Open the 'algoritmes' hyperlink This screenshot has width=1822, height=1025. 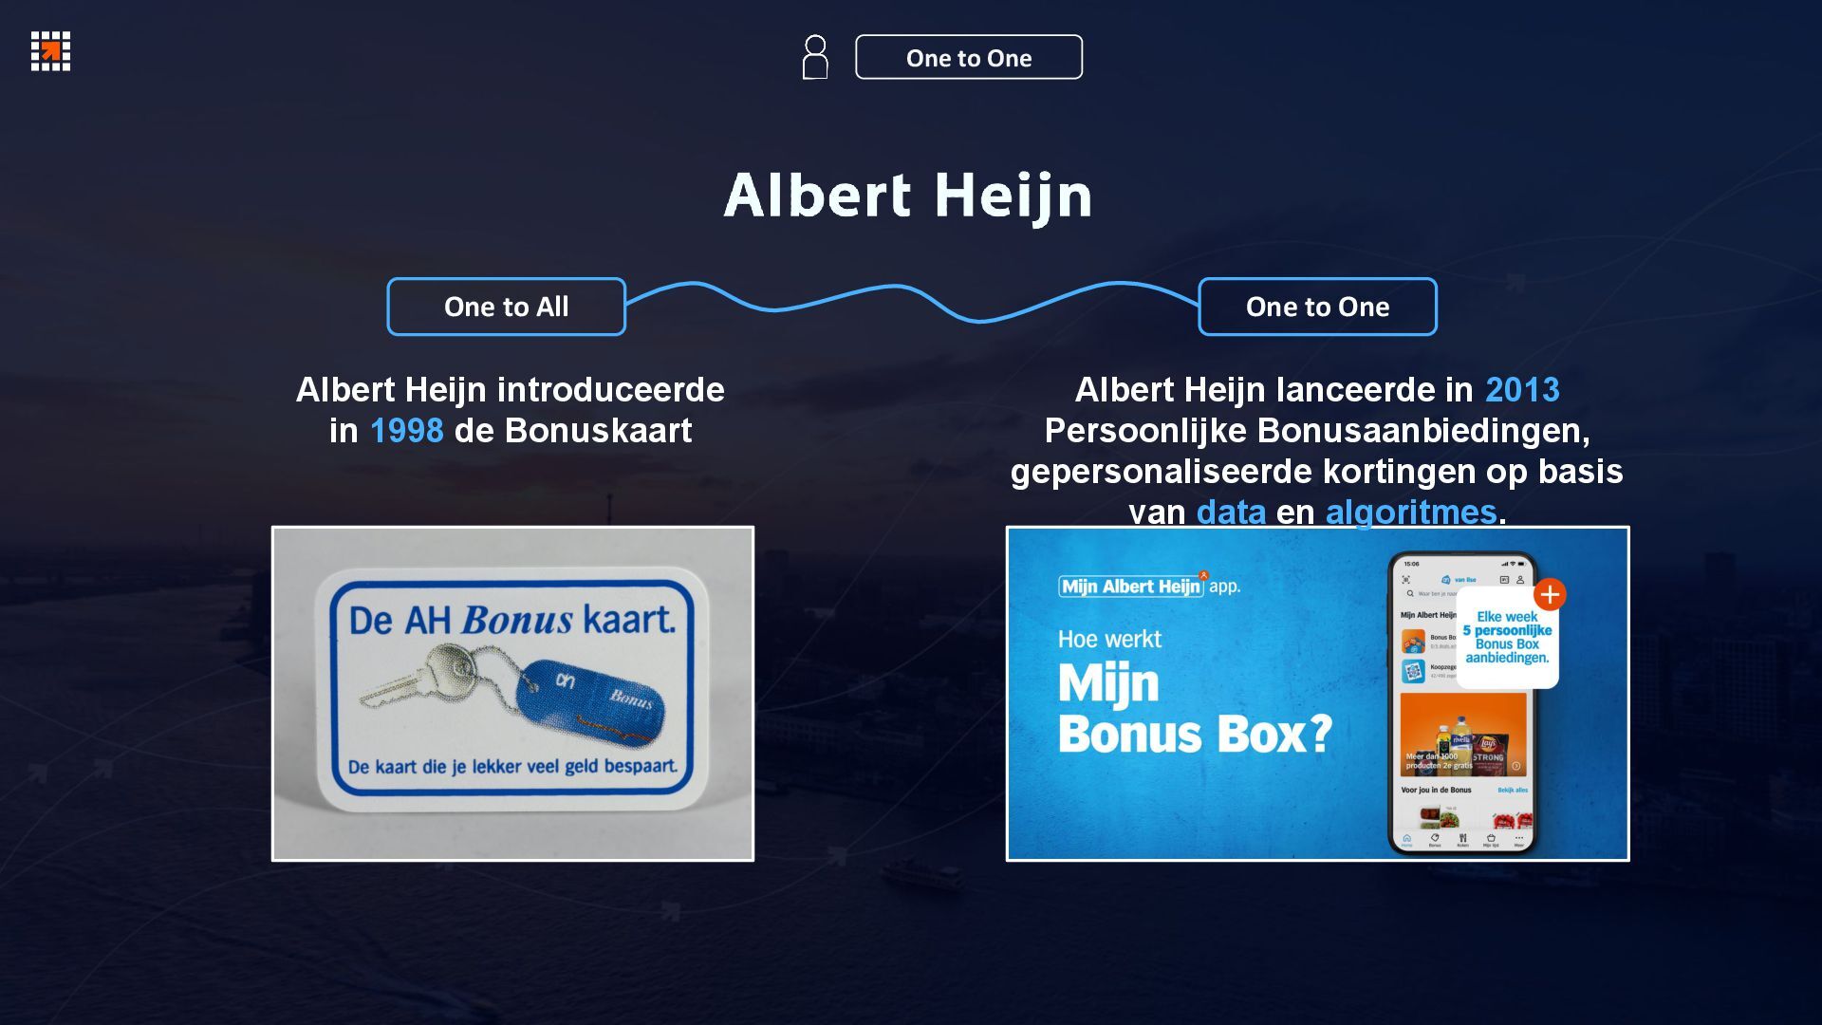click(x=1410, y=512)
